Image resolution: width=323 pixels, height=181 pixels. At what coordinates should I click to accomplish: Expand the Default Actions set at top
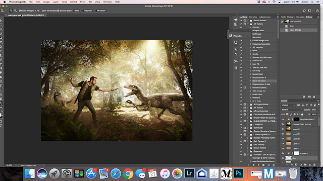click(x=248, y=21)
